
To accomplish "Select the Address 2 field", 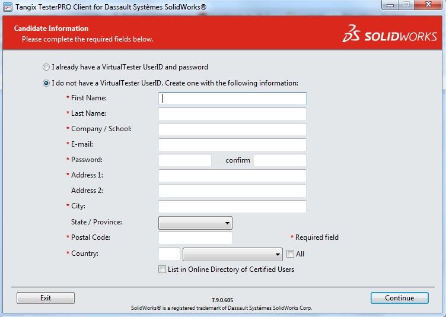I will coord(232,191).
